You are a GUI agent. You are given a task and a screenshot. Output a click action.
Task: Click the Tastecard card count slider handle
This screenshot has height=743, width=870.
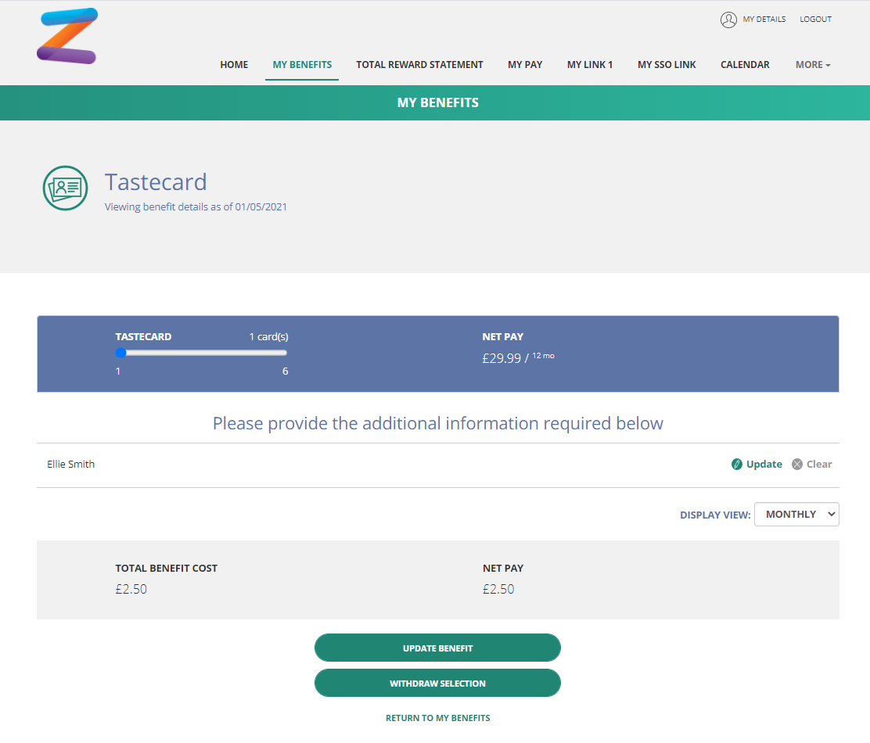tap(121, 353)
